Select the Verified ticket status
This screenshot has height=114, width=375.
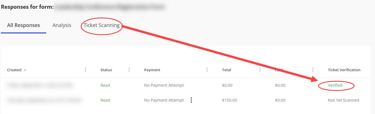(x=335, y=85)
